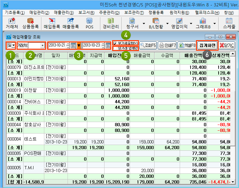
Task: Open the 매입관리(2) menu
Action: point(39,12)
